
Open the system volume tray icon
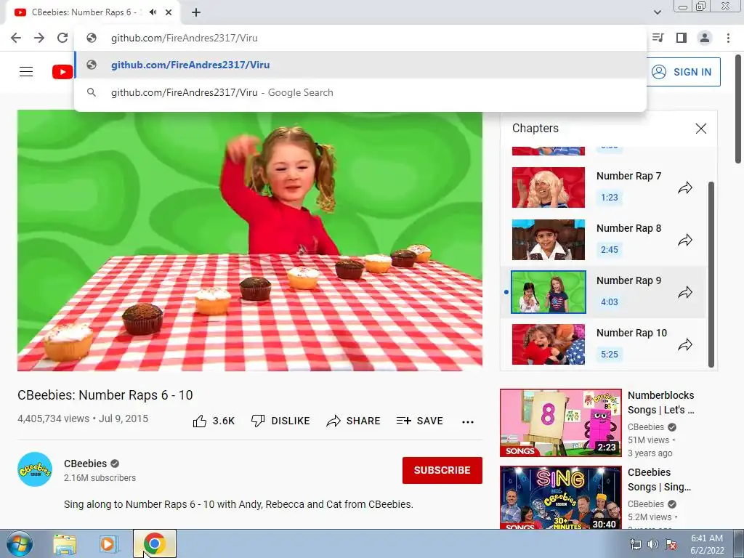653,544
